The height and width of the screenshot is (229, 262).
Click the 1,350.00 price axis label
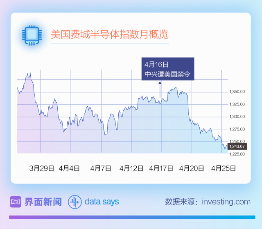[237, 92]
